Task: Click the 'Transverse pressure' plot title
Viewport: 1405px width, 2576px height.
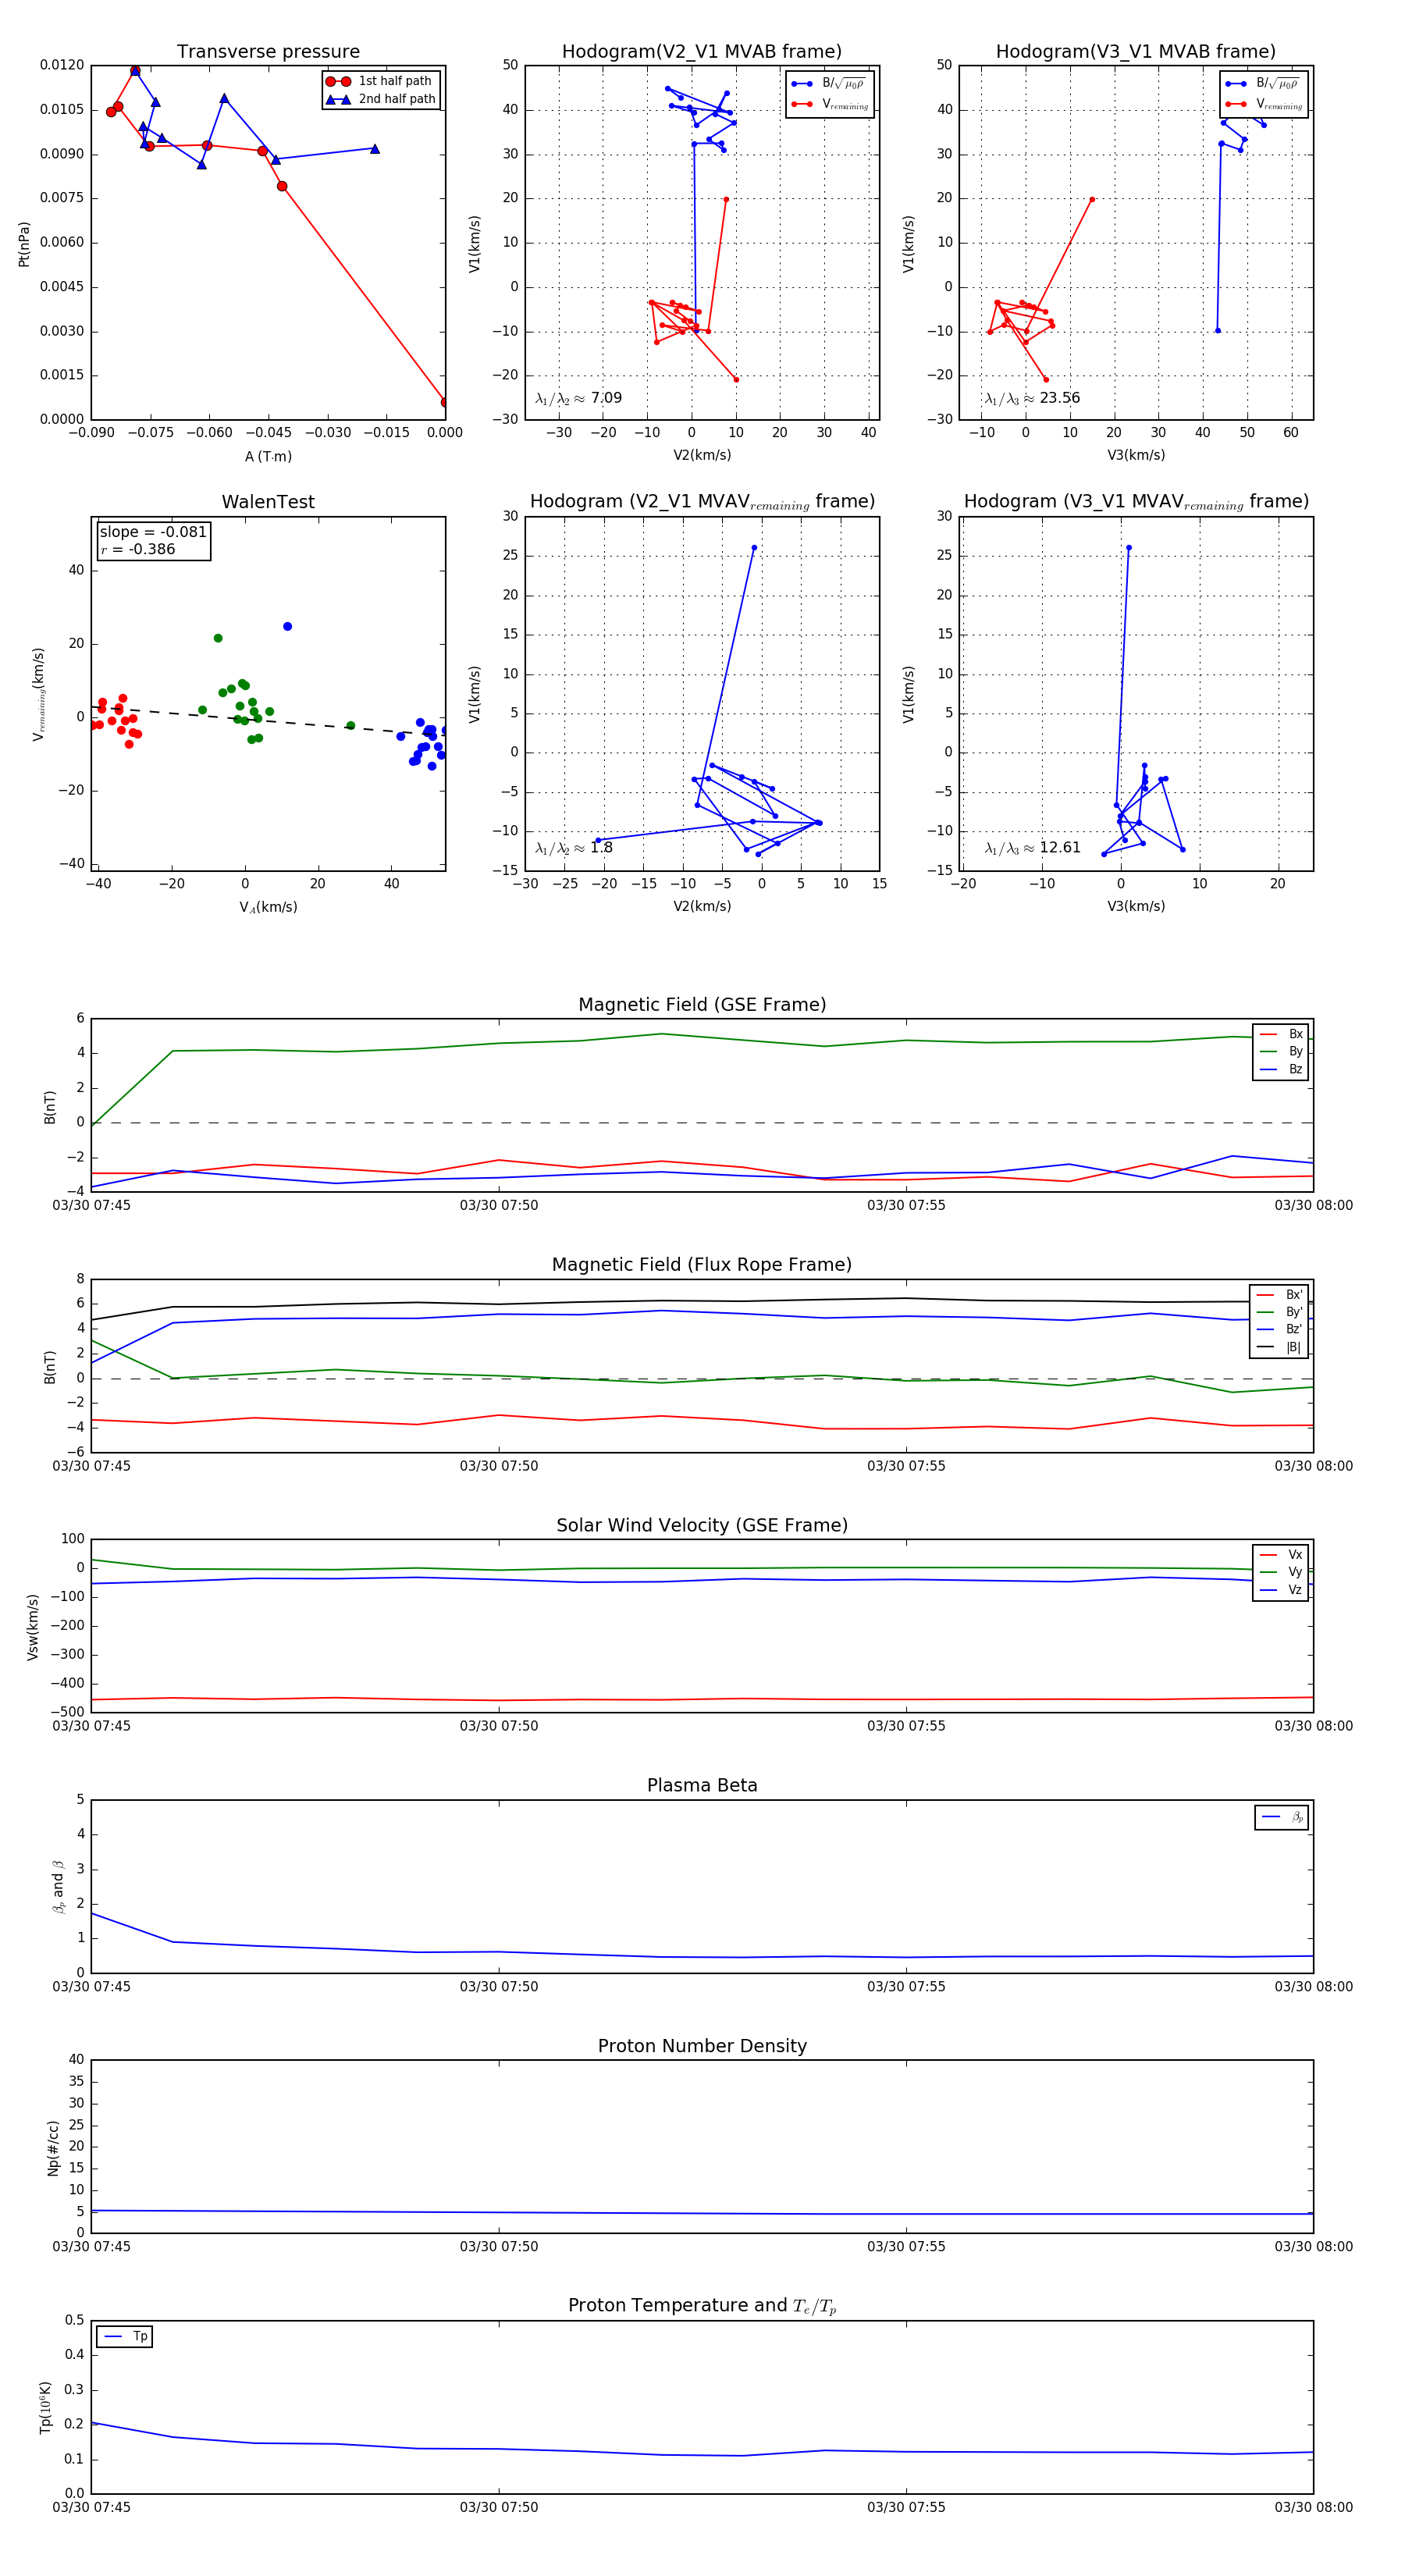Action: point(268,52)
